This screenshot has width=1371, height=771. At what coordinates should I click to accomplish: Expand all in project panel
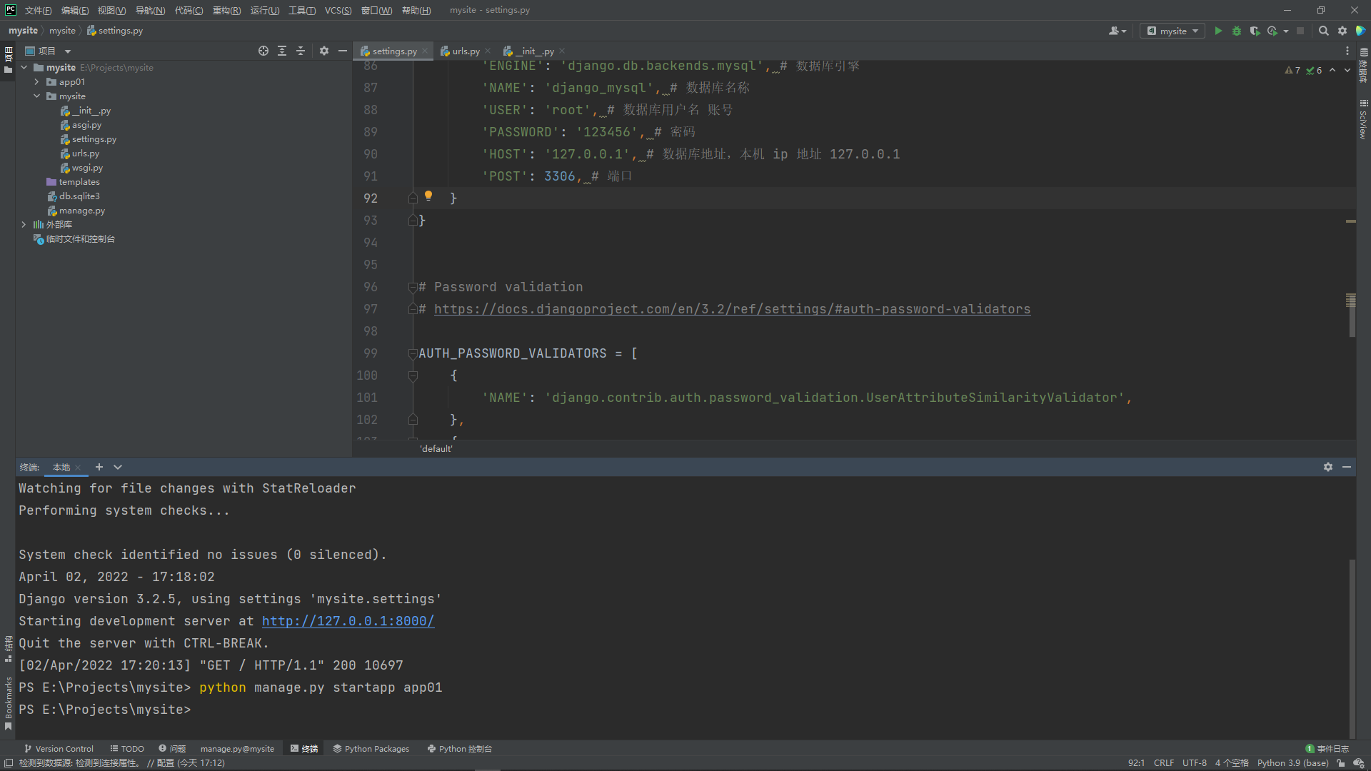(x=282, y=51)
